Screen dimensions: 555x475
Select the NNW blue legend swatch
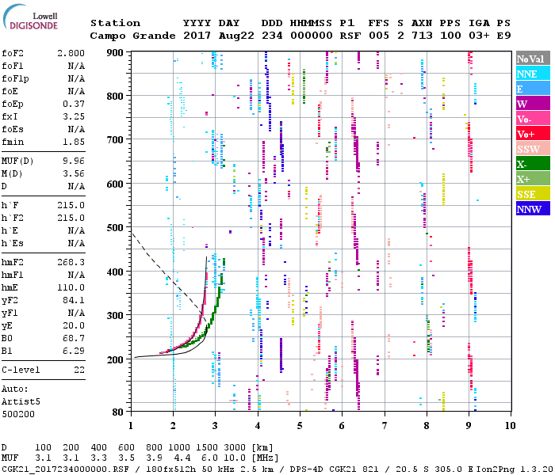tap(531, 209)
